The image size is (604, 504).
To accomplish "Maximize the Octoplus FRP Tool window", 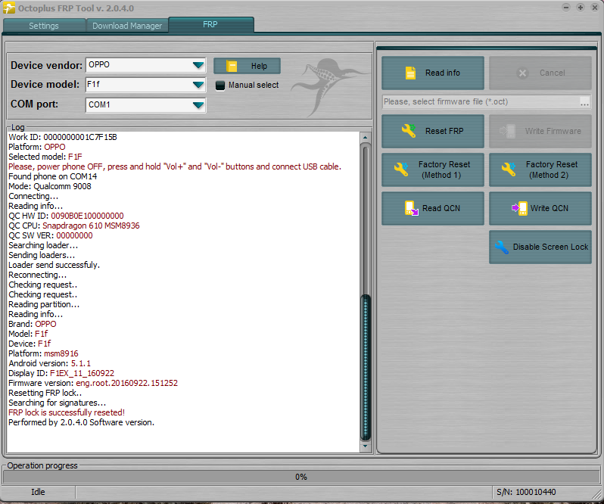I will click(581, 8).
